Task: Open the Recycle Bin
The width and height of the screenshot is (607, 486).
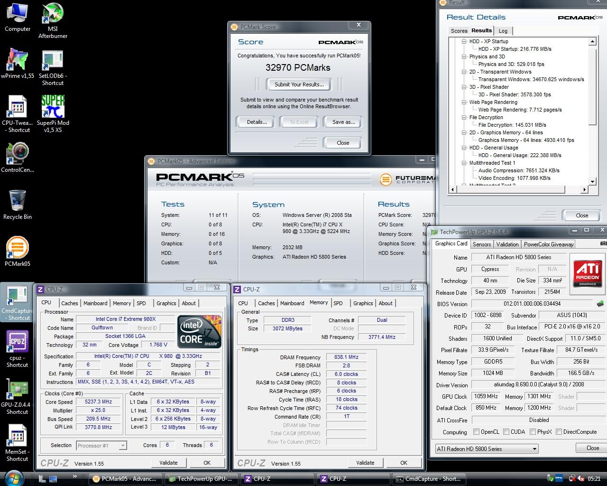Action: tap(18, 205)
